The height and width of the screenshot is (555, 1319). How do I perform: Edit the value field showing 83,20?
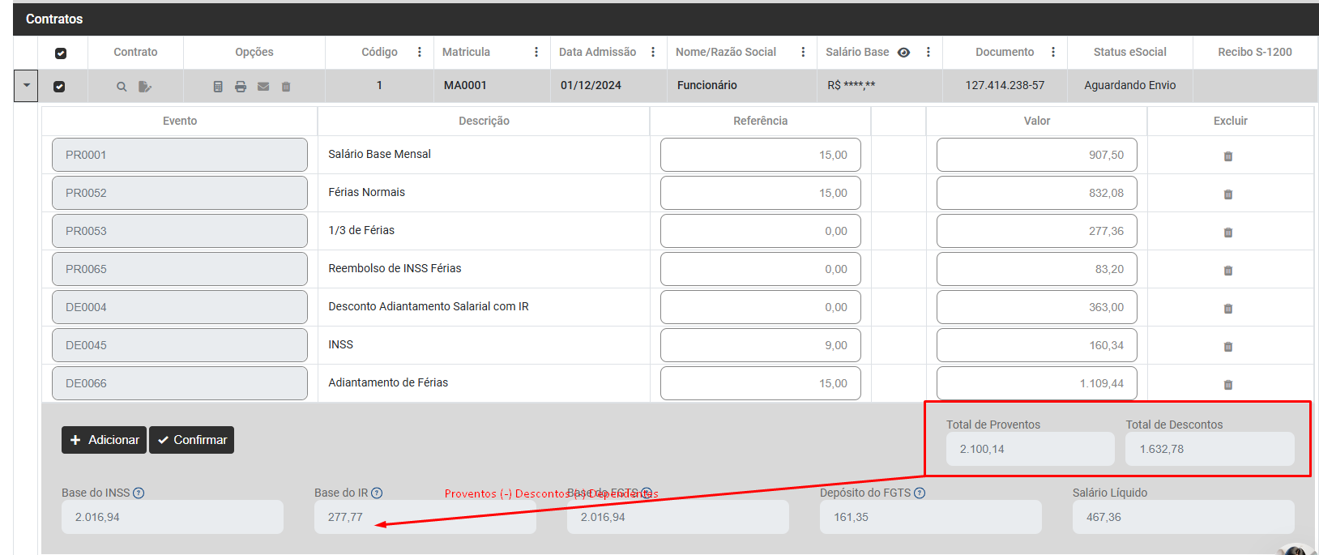[1037, 269]
